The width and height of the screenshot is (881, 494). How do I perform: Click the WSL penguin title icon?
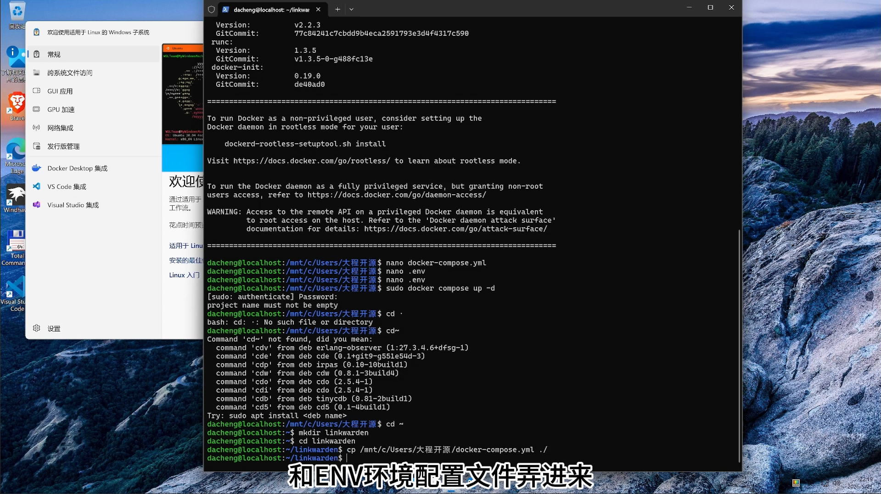[37, 32]
